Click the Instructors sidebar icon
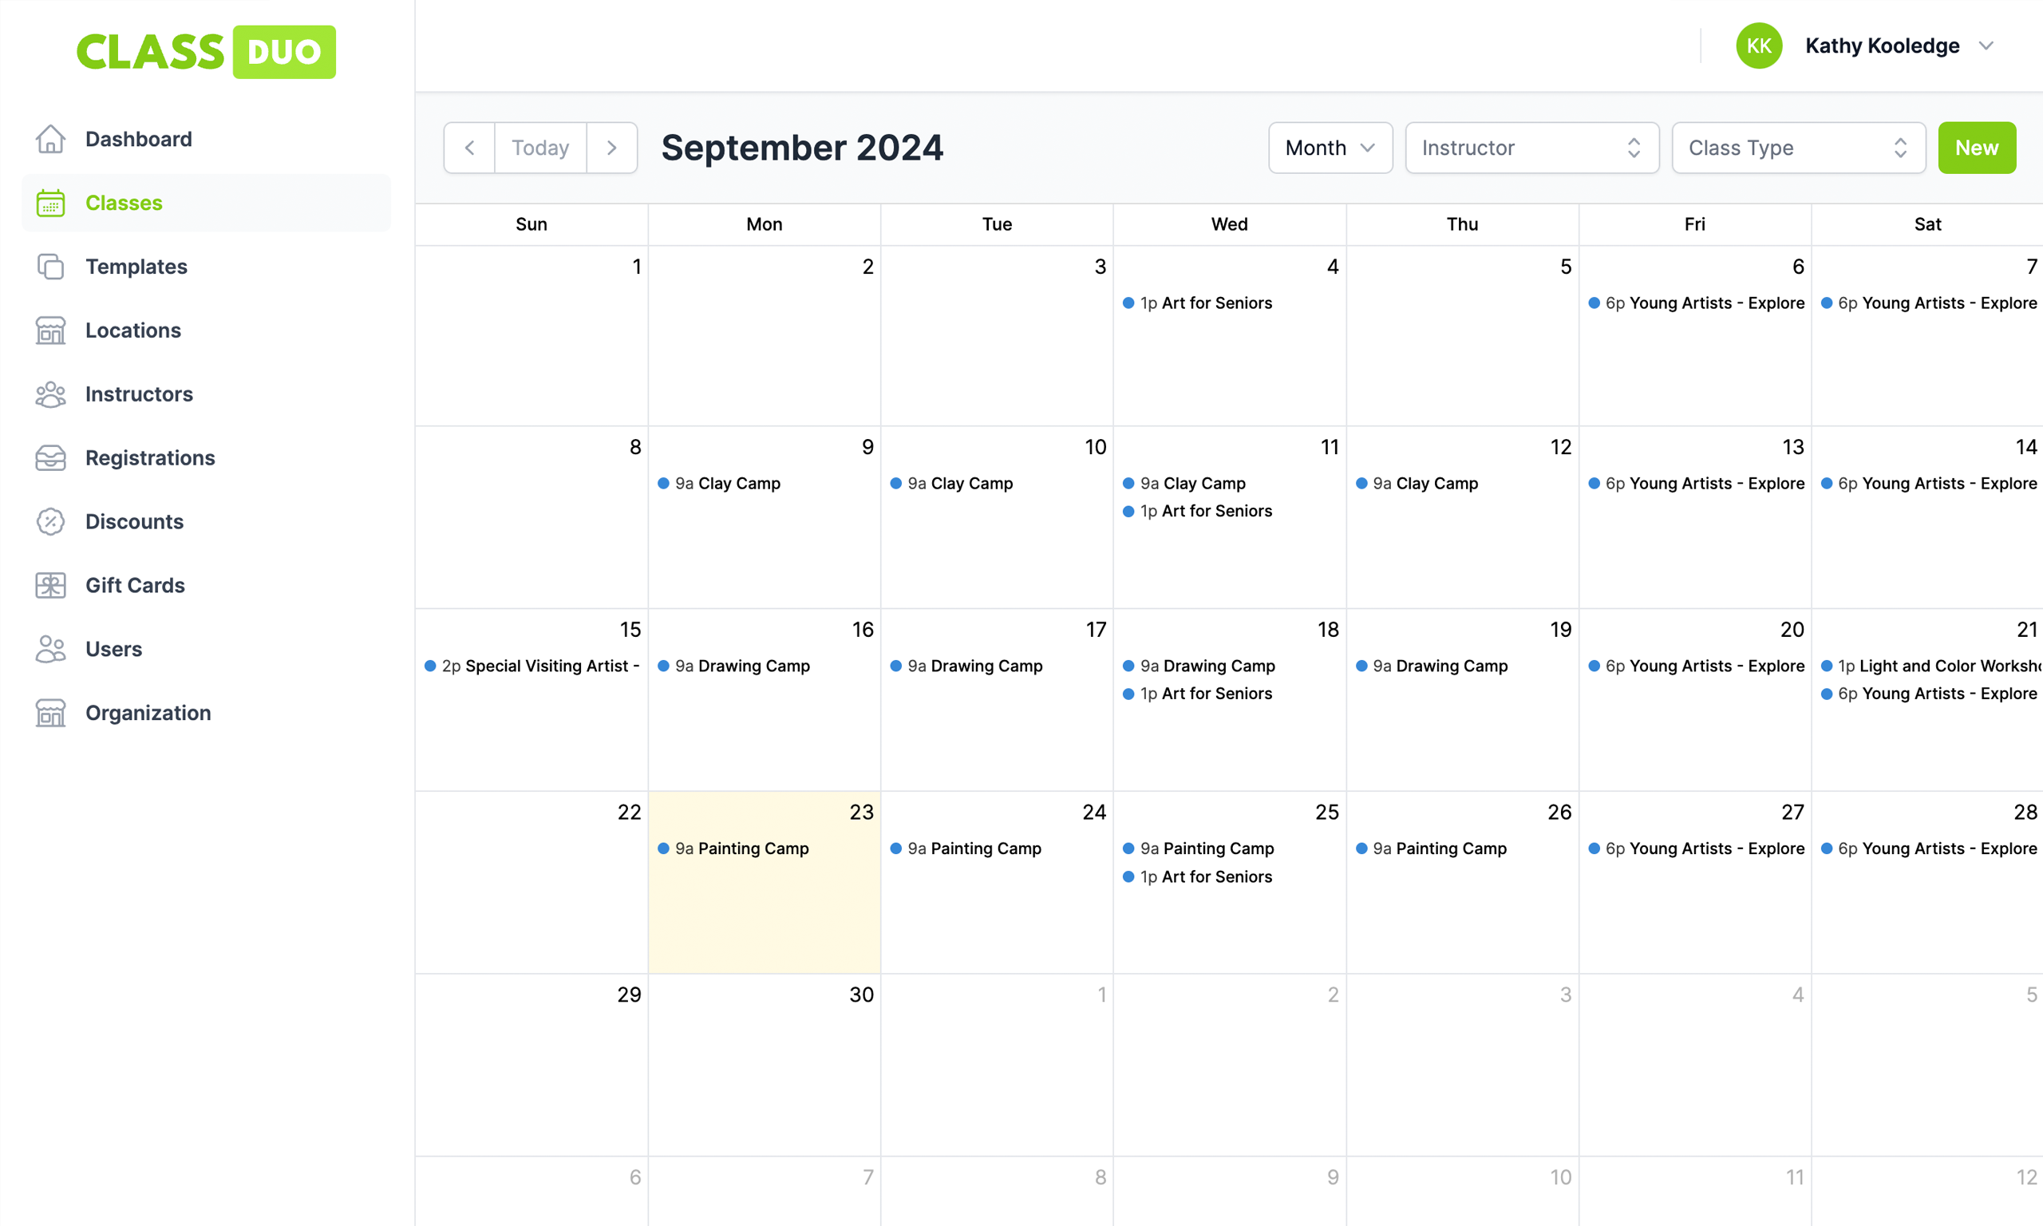2043x1226 pixels. [x=51, y=394]
